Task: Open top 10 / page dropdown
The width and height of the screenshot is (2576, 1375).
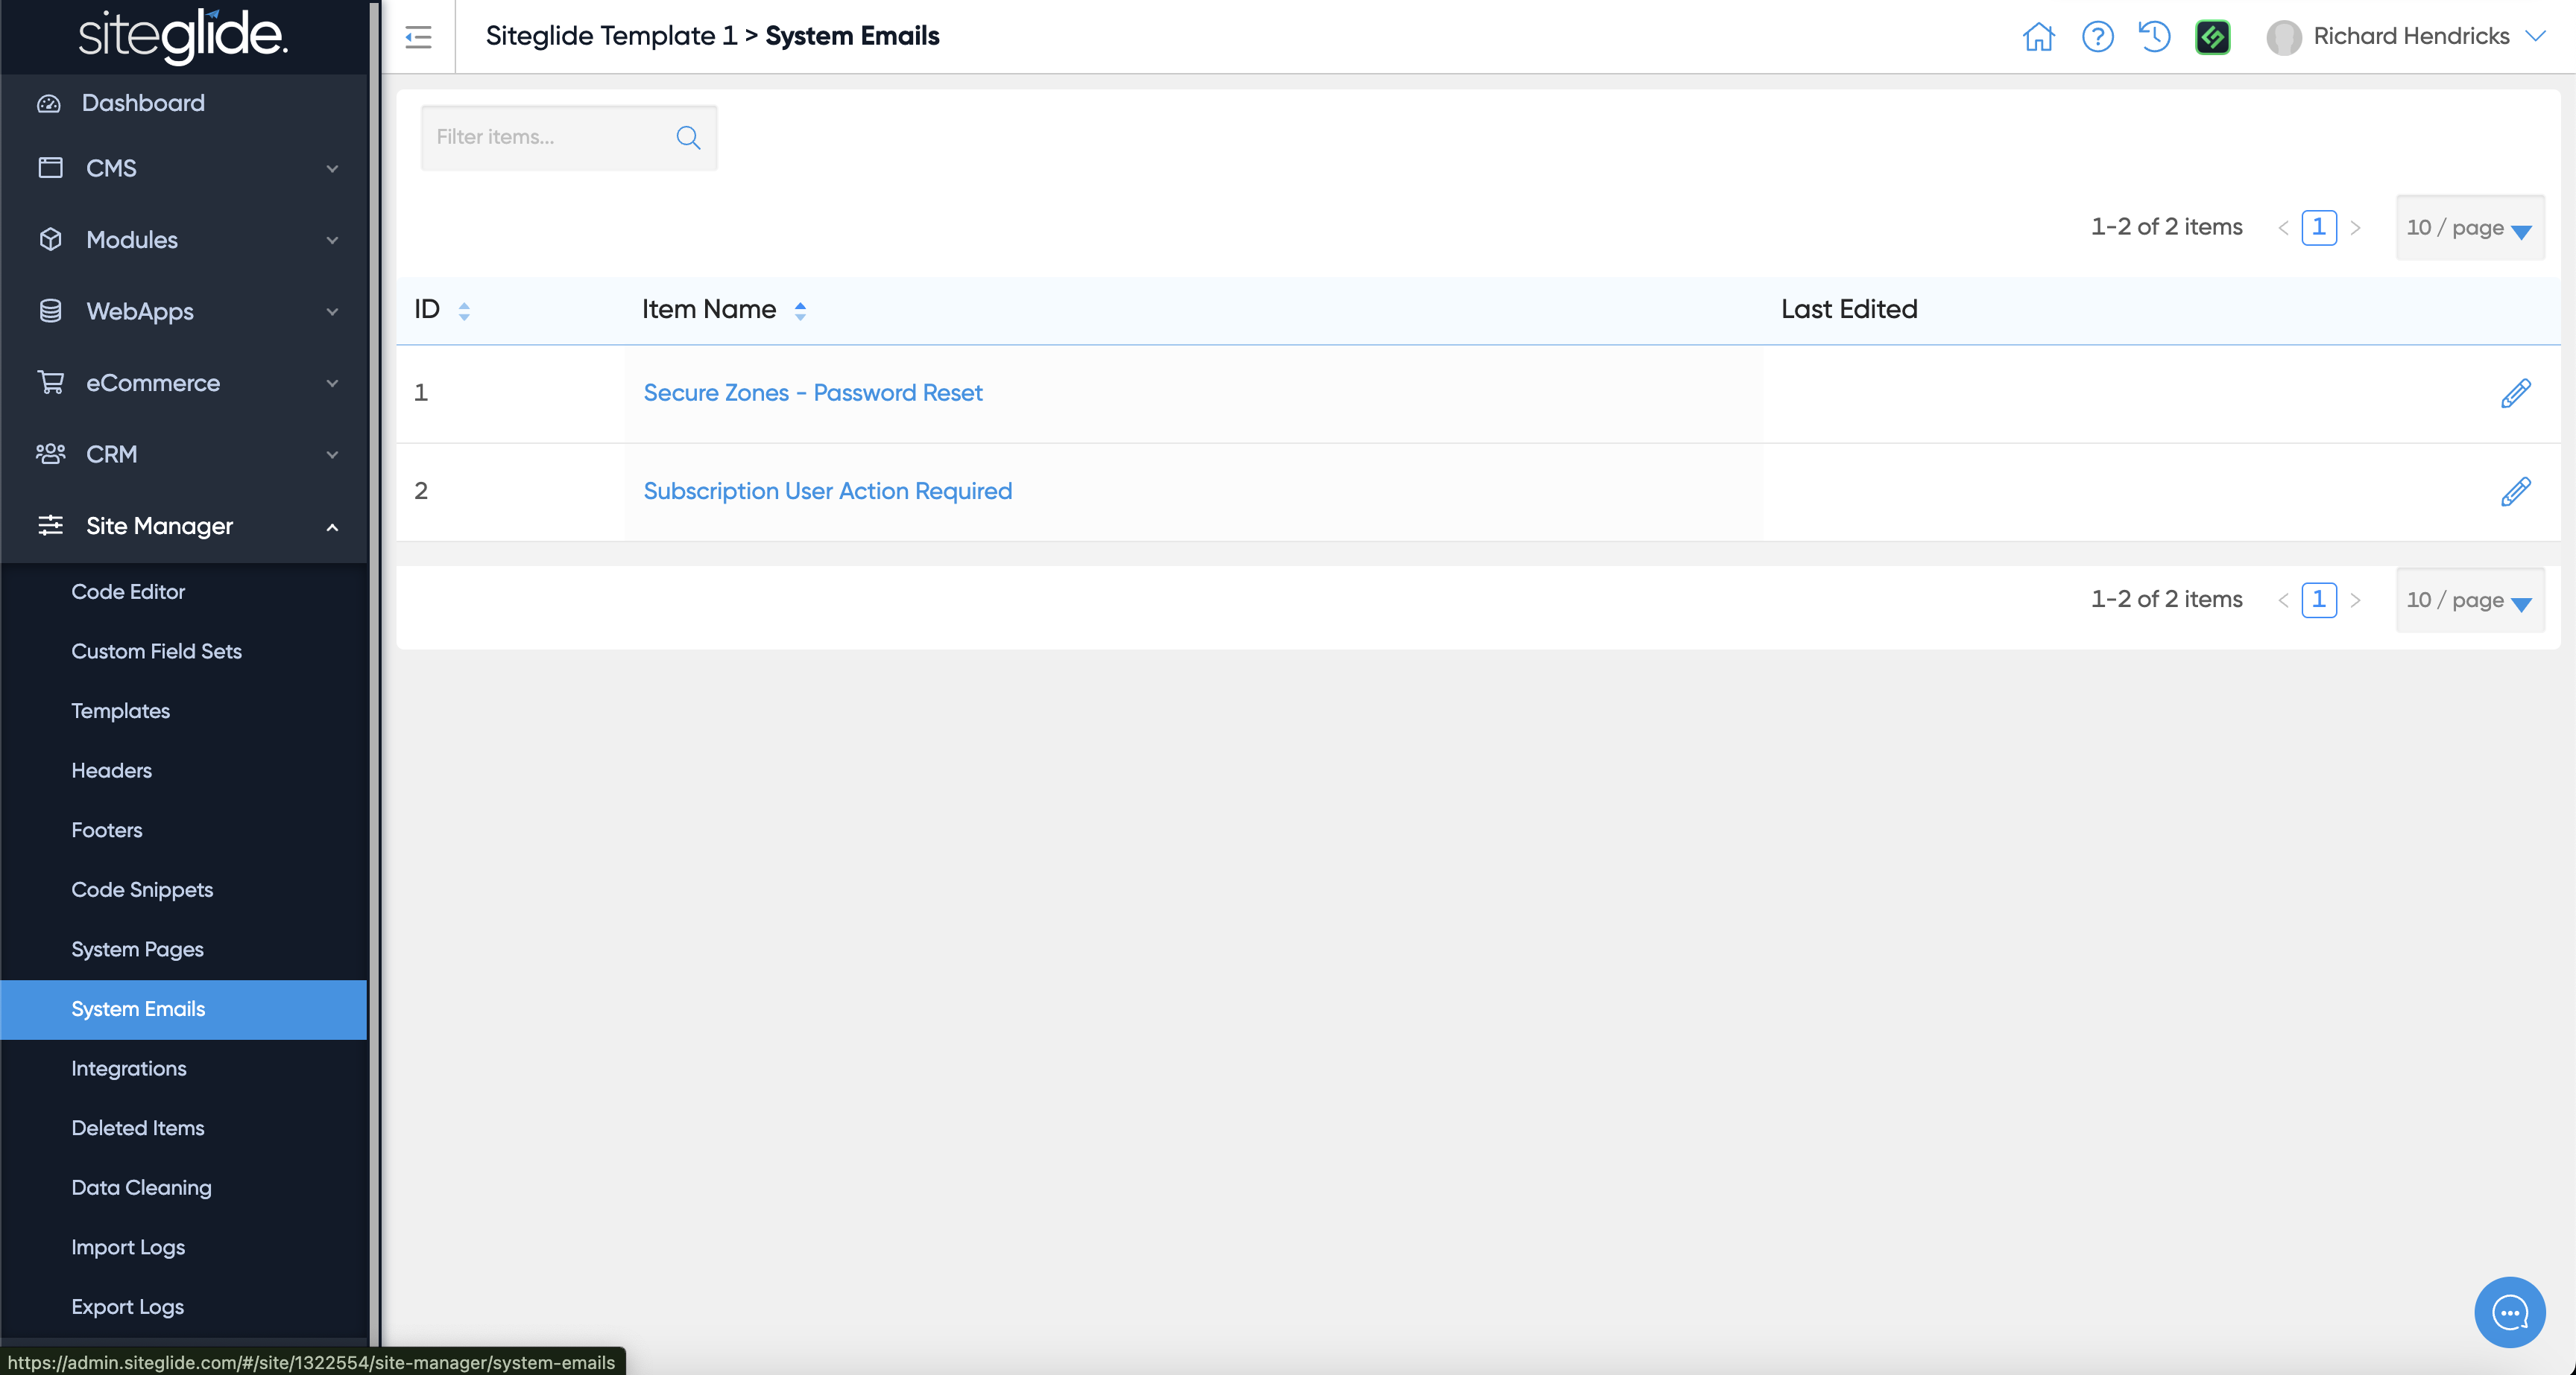Action: click(2469, 228)
